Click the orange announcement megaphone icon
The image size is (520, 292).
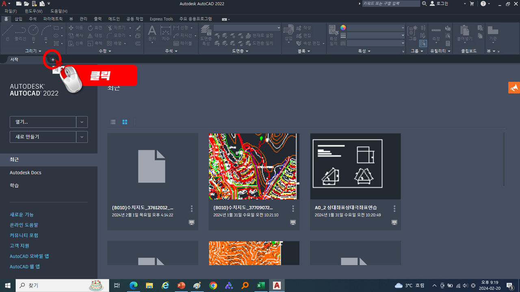[x=514, y=88]
